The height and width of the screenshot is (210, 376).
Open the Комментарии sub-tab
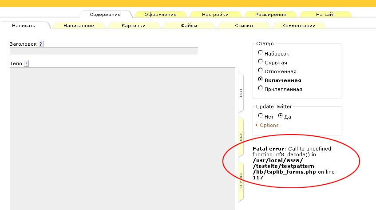(299, 26)
